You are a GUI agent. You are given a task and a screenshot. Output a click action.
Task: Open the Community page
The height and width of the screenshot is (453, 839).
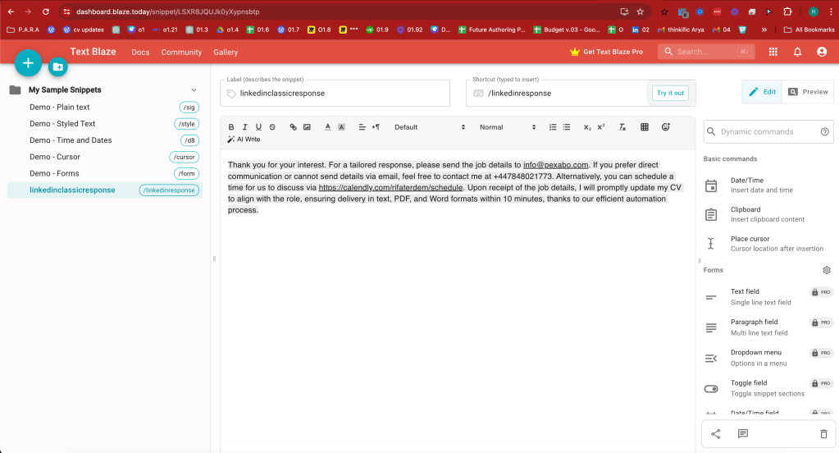[x=181, y=52]
